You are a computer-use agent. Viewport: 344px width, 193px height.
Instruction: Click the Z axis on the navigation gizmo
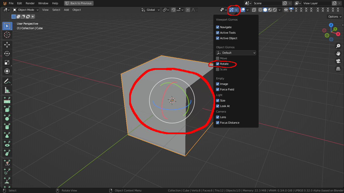pos(331,25)
